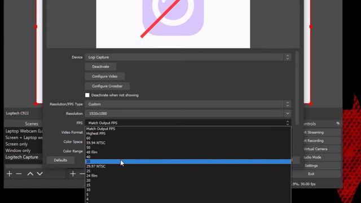Collapse the FPS Match Output FPS dropdown

188,123
